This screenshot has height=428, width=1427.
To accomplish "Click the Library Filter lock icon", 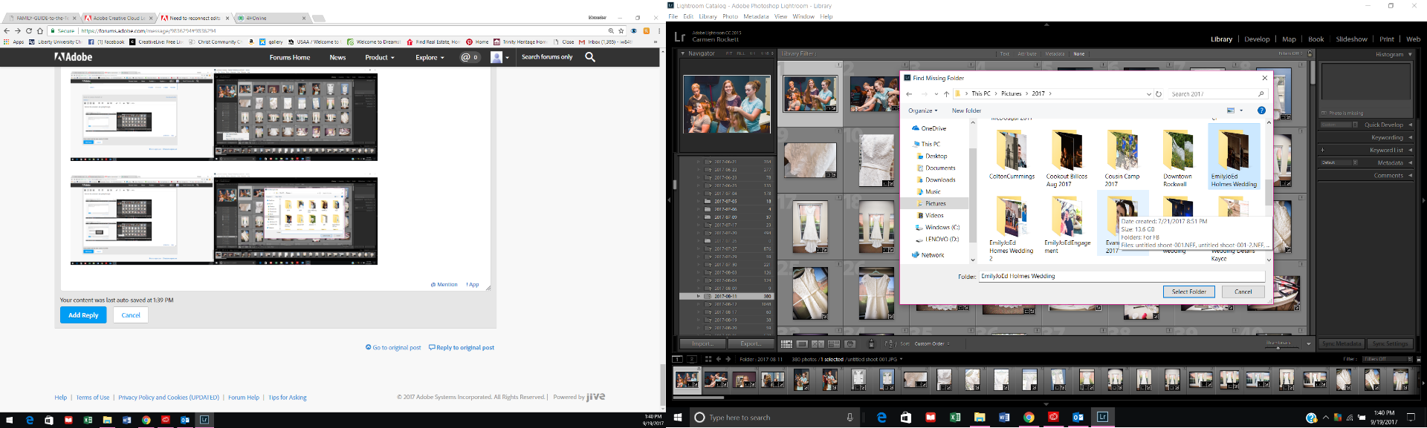I will [1310, 53].
